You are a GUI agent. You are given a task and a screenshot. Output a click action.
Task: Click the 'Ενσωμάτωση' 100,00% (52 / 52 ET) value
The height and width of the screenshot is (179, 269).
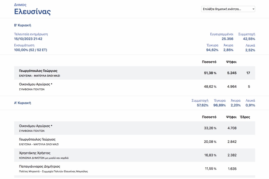point(31,50)
